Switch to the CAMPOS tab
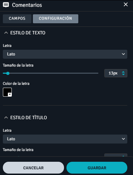The height and width of the screenshot is (175, 133). point(17,19)
